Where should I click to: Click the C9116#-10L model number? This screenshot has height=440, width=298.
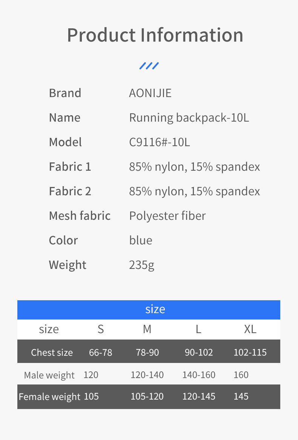pyautogui.click(x=159, y=142)
